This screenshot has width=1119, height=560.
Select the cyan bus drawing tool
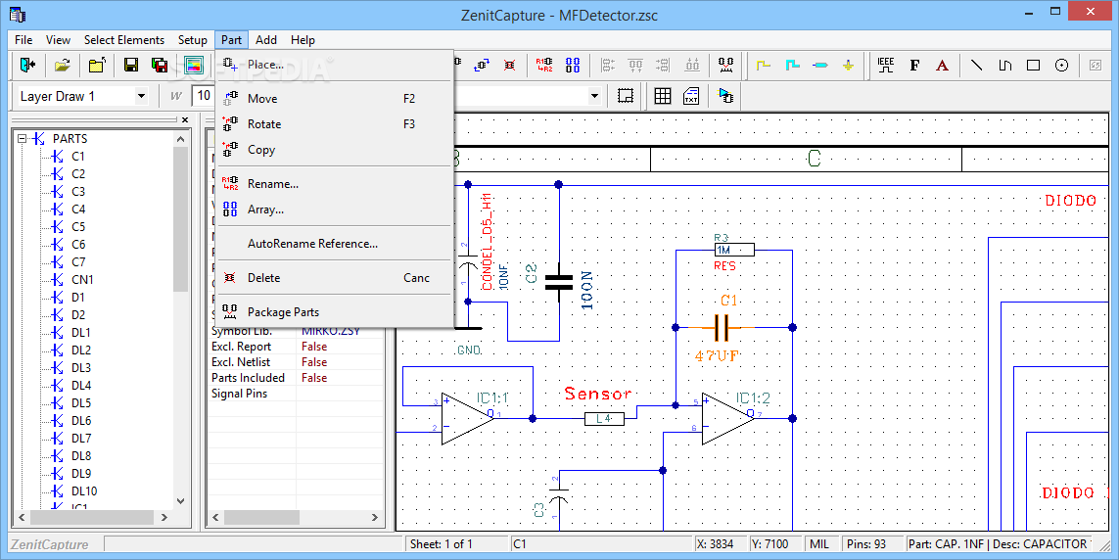pos(792,65)
